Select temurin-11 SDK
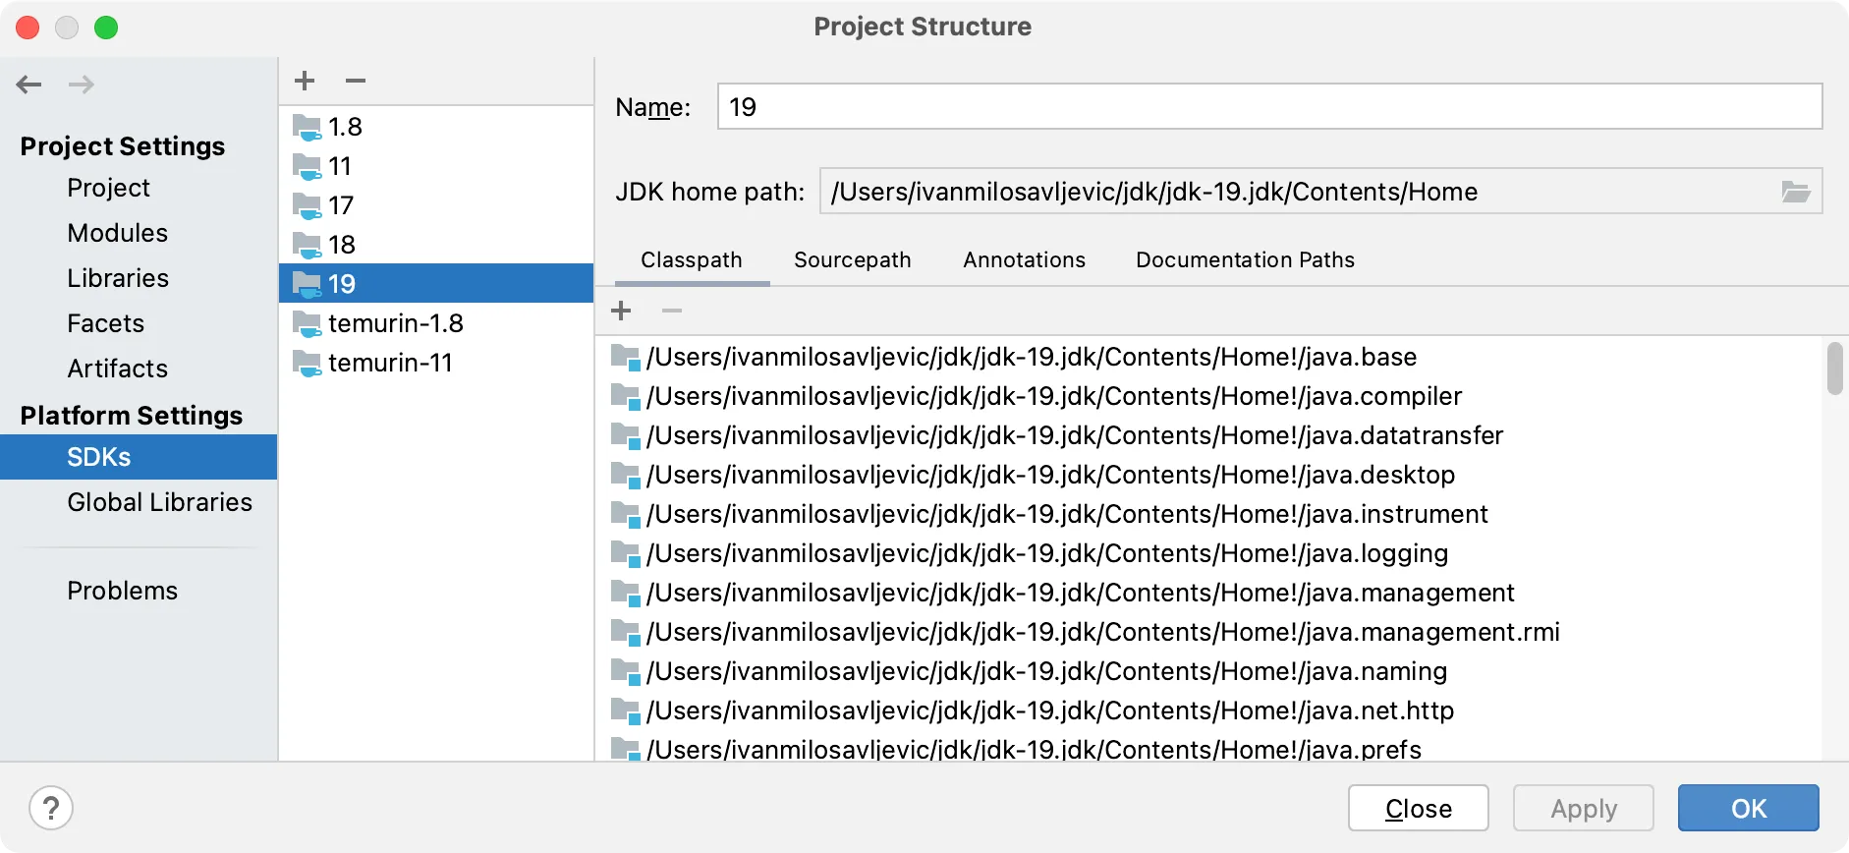Image resolution: width=1849 pixels, height=853 pixels. [436, 363]
